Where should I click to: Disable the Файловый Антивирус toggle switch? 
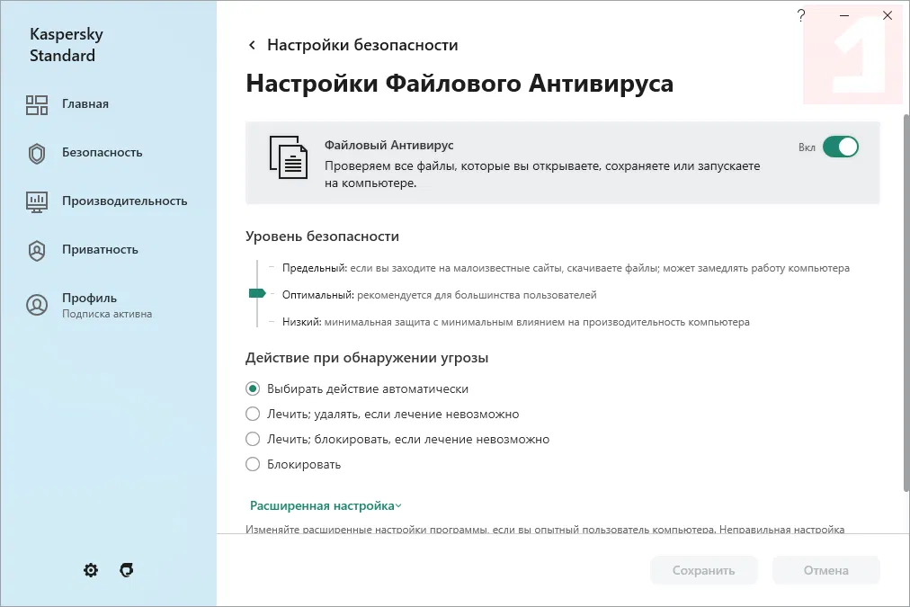841,147
